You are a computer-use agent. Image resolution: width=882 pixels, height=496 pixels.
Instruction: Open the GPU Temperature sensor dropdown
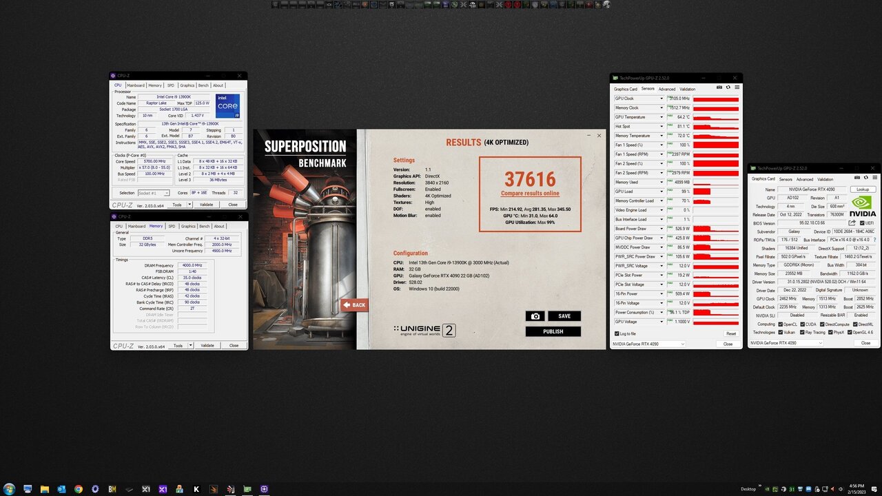point(662,117)
